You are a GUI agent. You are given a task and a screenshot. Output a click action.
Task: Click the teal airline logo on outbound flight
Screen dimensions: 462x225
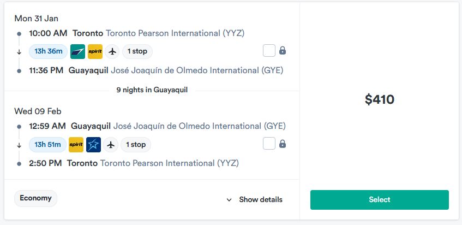pos(78,51)
